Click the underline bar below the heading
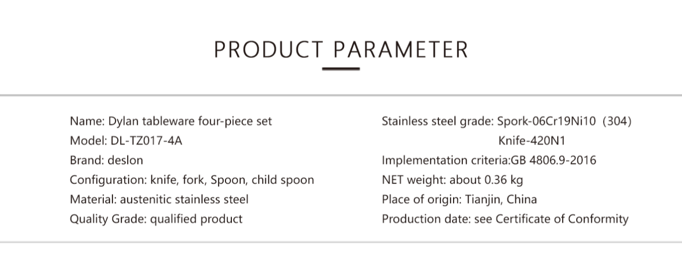The image size is (682, 260). 341,69
